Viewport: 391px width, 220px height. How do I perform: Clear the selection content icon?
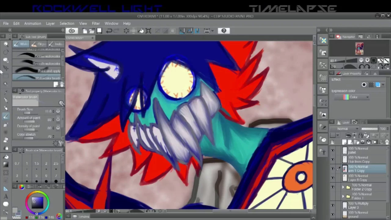coord(126,31)
